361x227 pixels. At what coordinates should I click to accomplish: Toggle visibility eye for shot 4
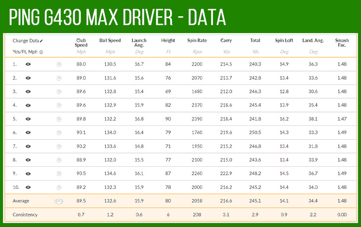tap(28, 106)
